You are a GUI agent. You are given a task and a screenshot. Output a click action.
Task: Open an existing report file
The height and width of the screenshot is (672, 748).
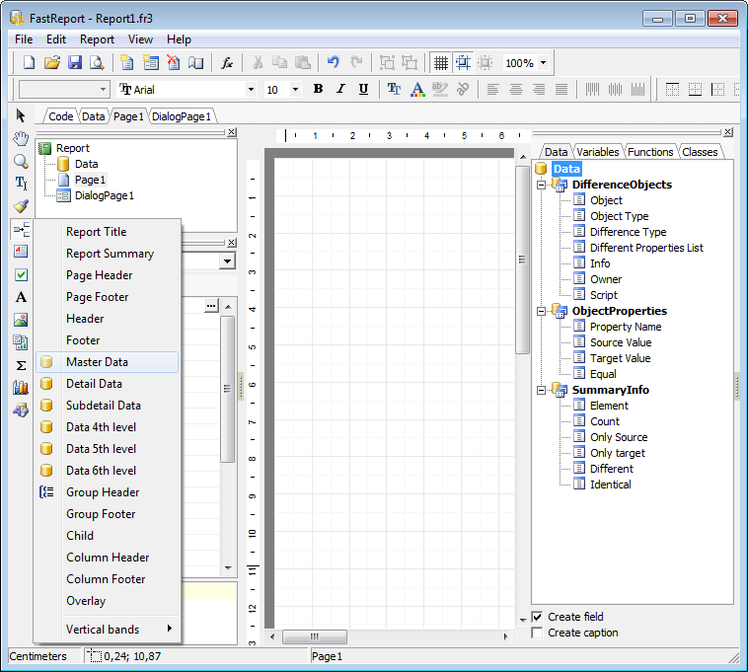52,62
